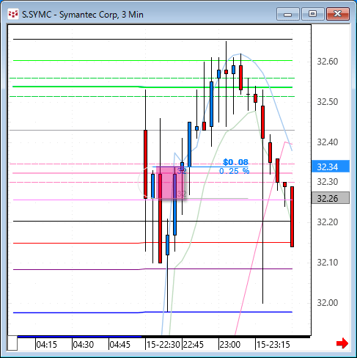Image resolution: width=357 pixels, height=358 pixels.
Task: Click the 32.40 price axis label
Action: point(327,142)
